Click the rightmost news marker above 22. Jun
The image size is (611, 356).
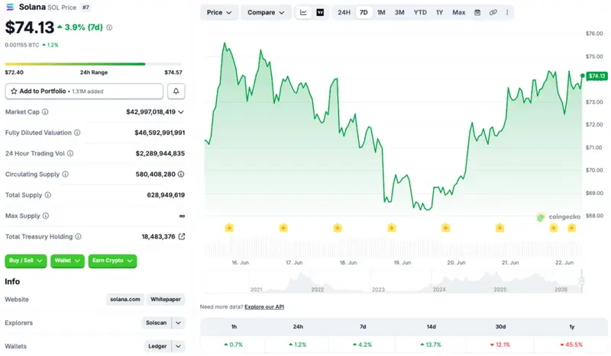(x=571, y=228)
